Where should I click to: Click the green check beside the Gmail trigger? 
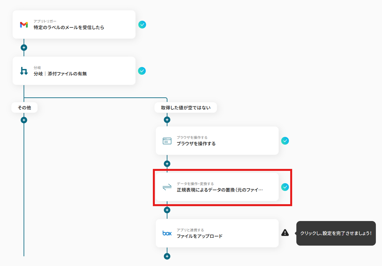(142, 25)
